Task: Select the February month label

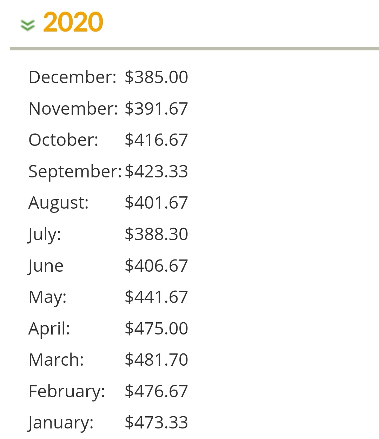Action: (67, 391)
